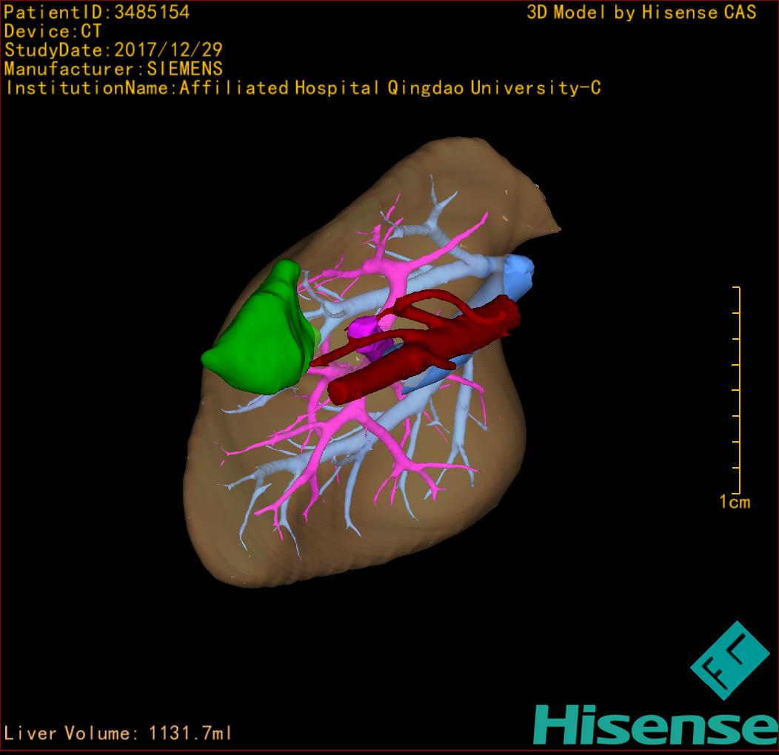
Task: Click the yellow scale ruler
Action: point(737,390)
